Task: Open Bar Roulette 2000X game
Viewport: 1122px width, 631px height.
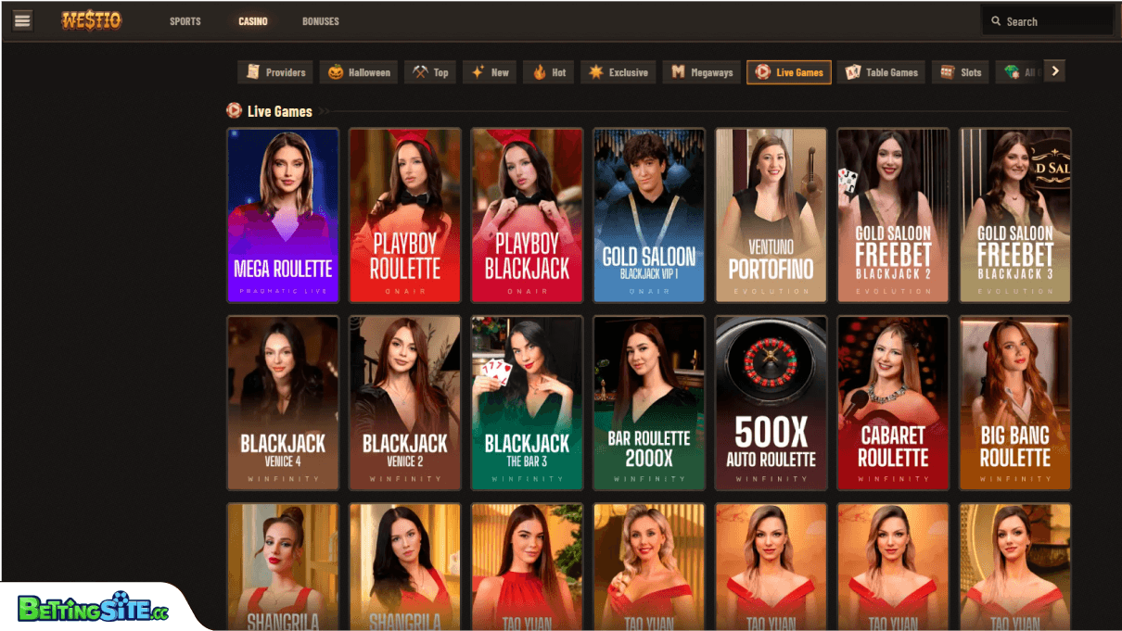Action: (x=649, y=402)
